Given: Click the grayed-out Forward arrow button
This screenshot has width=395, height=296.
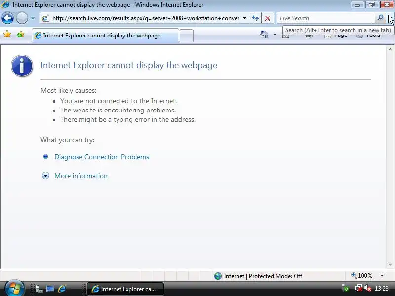Looking at the screenshot, I should point(22,18).
